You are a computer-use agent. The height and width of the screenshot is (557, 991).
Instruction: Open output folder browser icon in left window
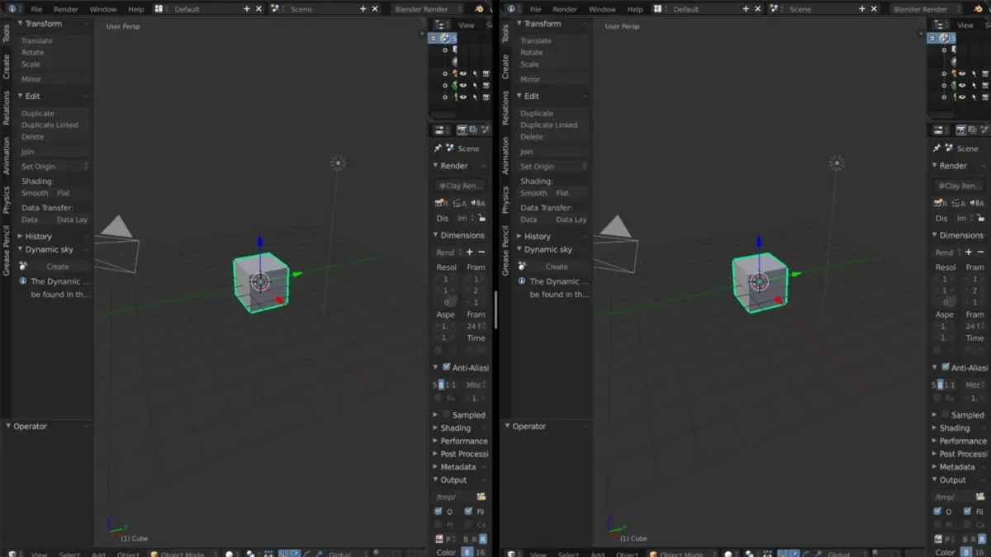pos(481,497)
